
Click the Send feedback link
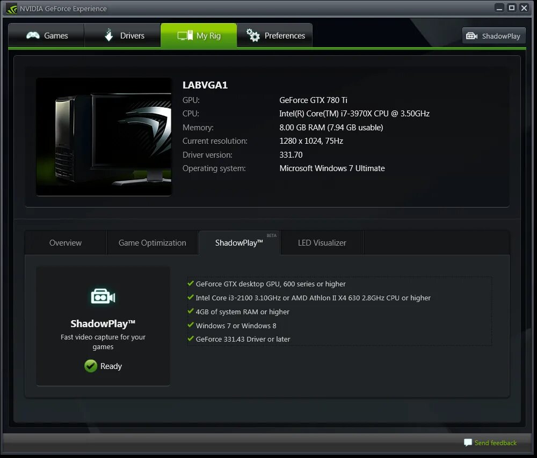(x=495, y=442)
